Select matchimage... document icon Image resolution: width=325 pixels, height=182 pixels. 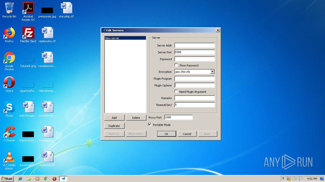(28, 109)
